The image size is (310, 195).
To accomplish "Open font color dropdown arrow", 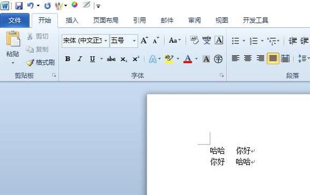I will click(x=196, y=59).
